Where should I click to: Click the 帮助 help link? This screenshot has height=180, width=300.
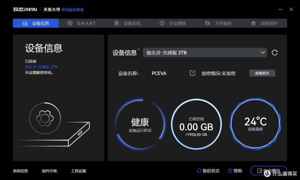pos(235,171)
